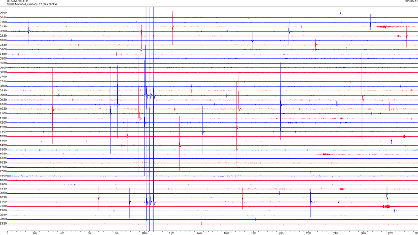Pick the '15:30' row label
Viewport: 418px width, 235px height.
click(3, 154)
